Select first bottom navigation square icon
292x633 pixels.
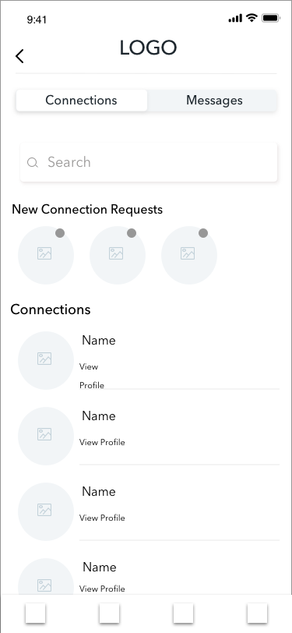coord(35,613)
